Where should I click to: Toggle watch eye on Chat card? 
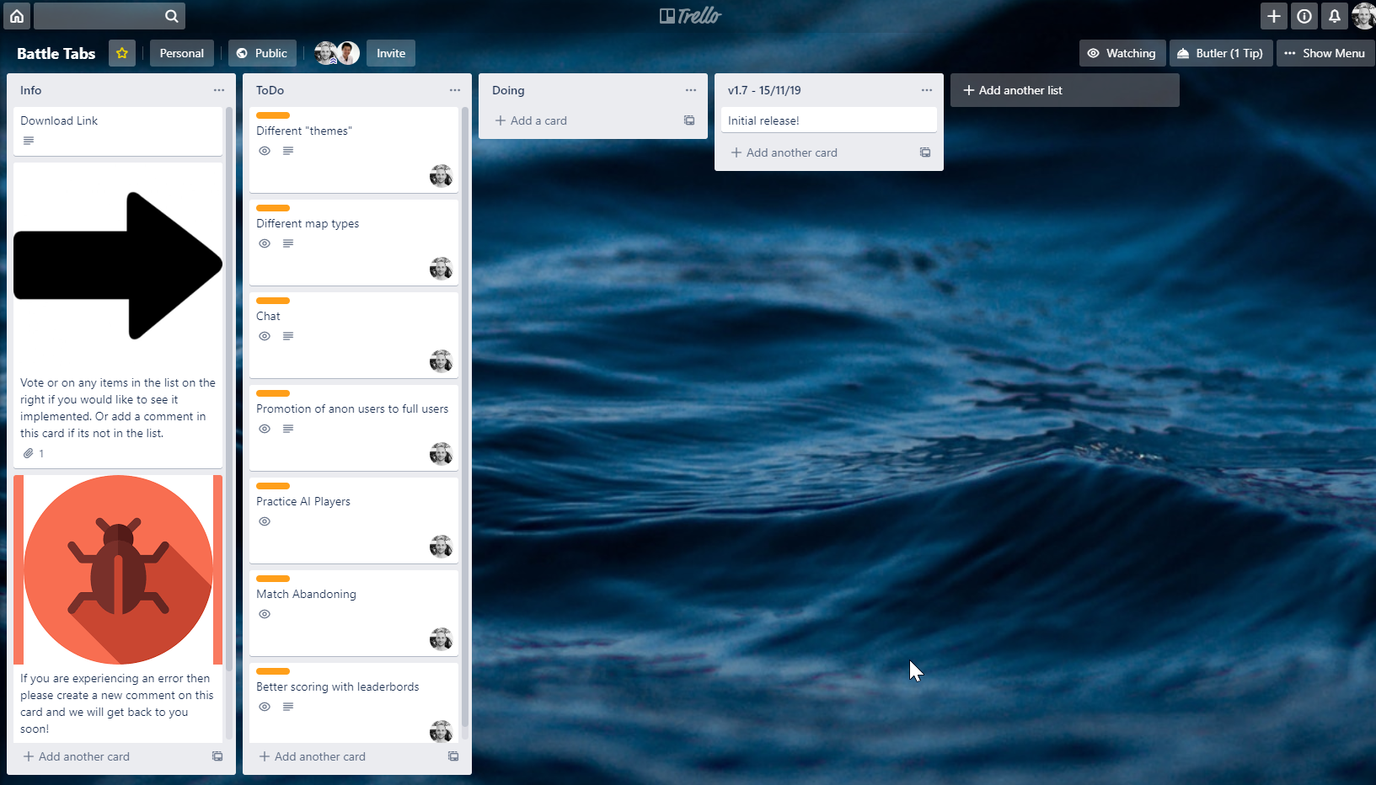[x=265, y=336]
